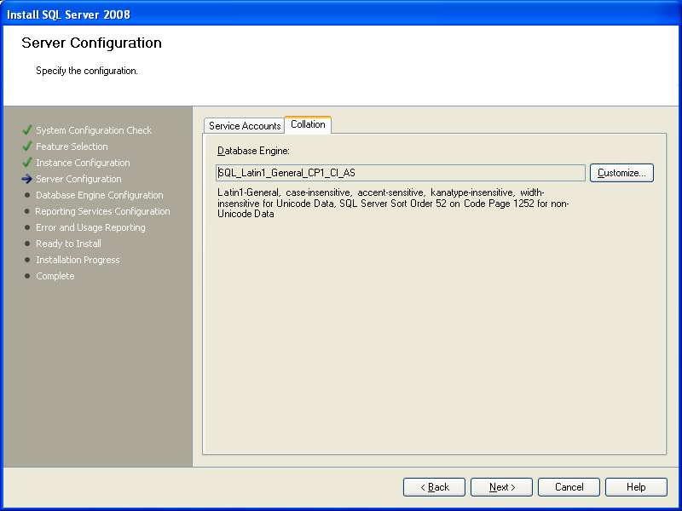The height and width of the screenshot is (511, 682).
Task: Click the Instance Configuration green checkmark
Action: pyautogui.click(x=27, y=162)
